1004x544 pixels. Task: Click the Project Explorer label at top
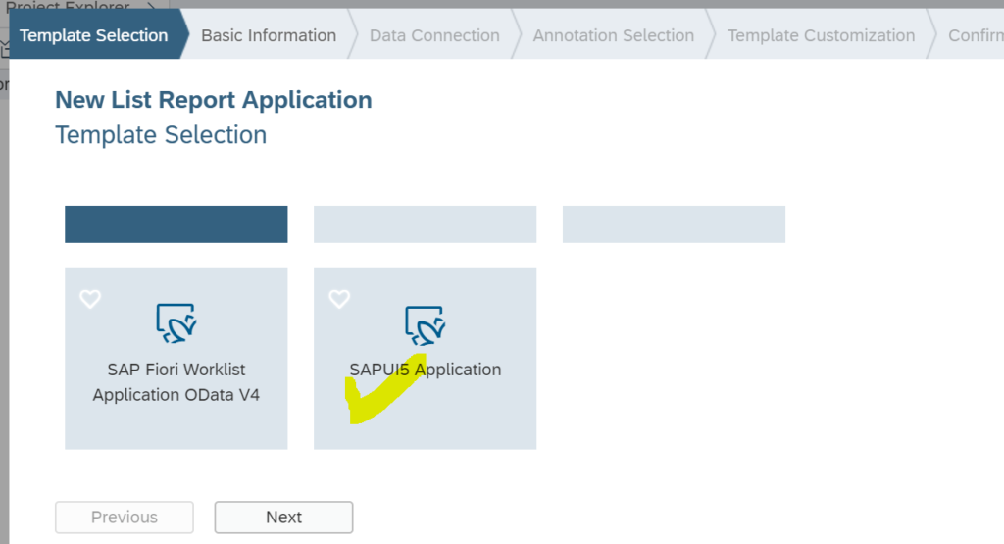(x=68, y=6)
